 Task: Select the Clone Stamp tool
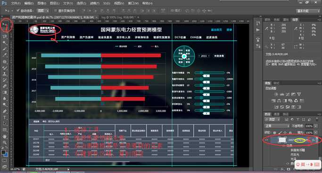(x=5, y=74)
